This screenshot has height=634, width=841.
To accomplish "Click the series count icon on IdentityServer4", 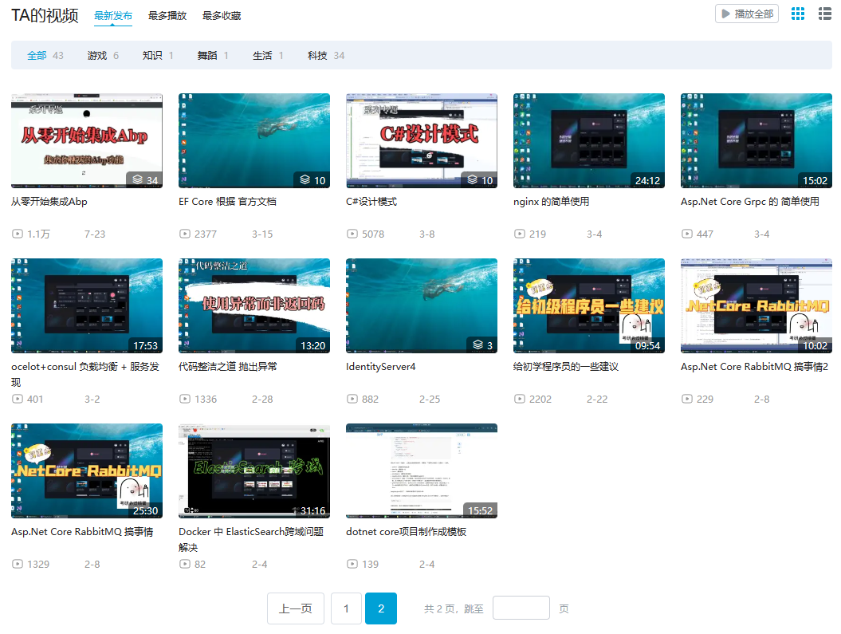I will pyautogui.click(x=477, y=345).
